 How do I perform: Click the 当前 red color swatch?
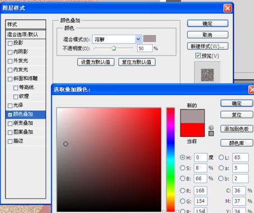coord(192,130)
